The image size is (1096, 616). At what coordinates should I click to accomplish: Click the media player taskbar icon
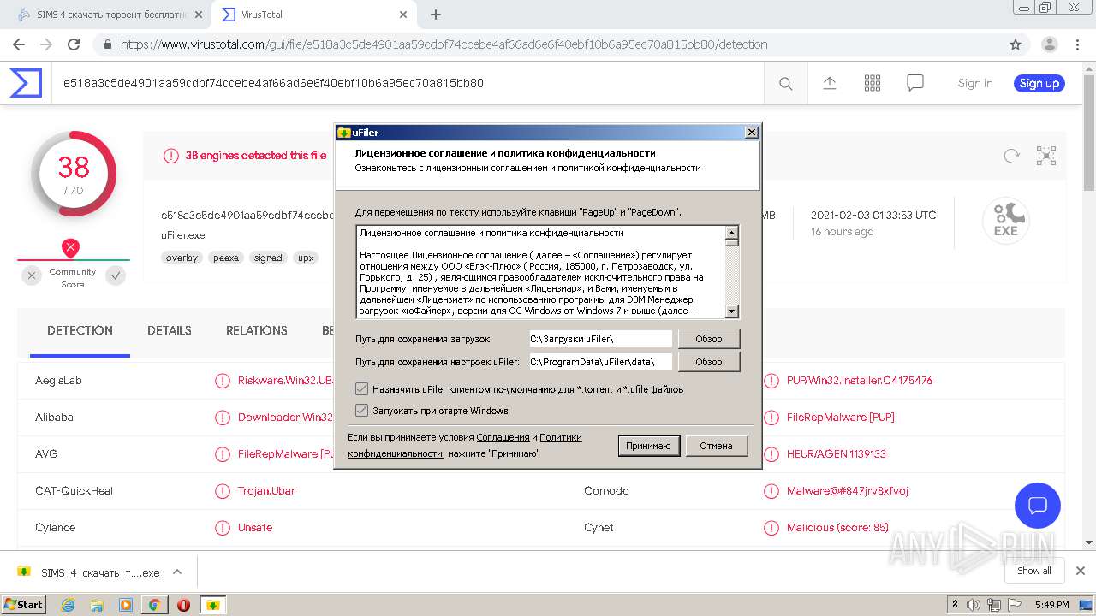(126, 605)
